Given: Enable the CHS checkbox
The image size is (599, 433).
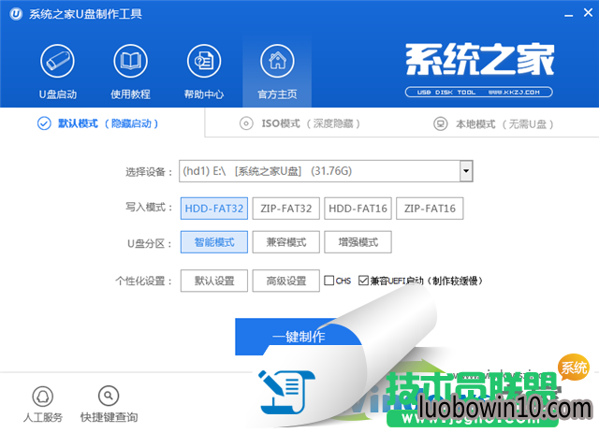Looking at the screenshot, I should [x=329, y=281].
